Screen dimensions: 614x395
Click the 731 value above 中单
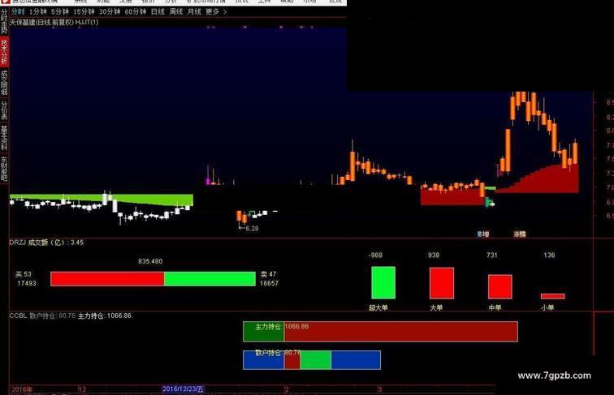[492, 255]
